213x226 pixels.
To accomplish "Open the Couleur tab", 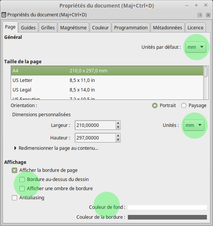I will [x=100, y=27].
